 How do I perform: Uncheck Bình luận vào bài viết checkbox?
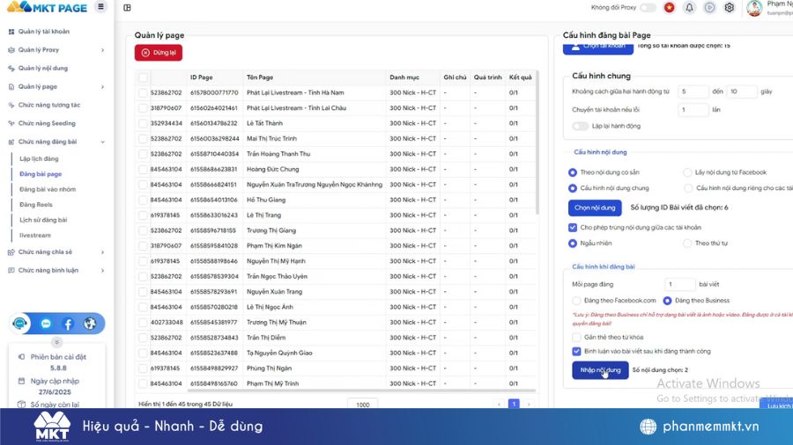click(x=576, y=351)
